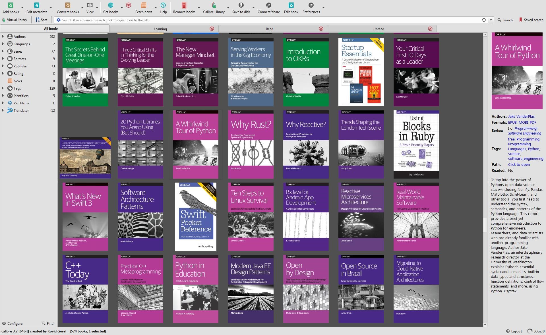Click the Jake VanderPlas author link
Viewport: 546px width, 335px height.
click(x=521, y=116)
